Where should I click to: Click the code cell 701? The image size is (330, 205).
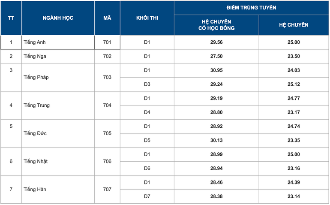107,42
